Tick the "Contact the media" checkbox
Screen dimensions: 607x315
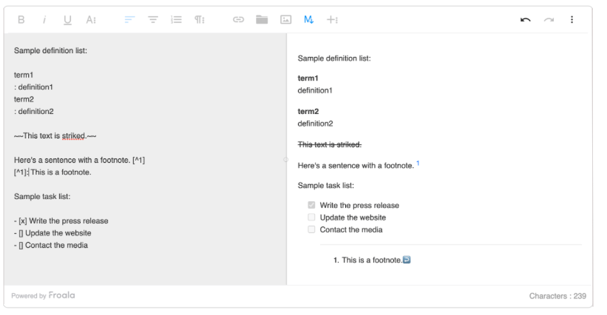click(312, 229)
